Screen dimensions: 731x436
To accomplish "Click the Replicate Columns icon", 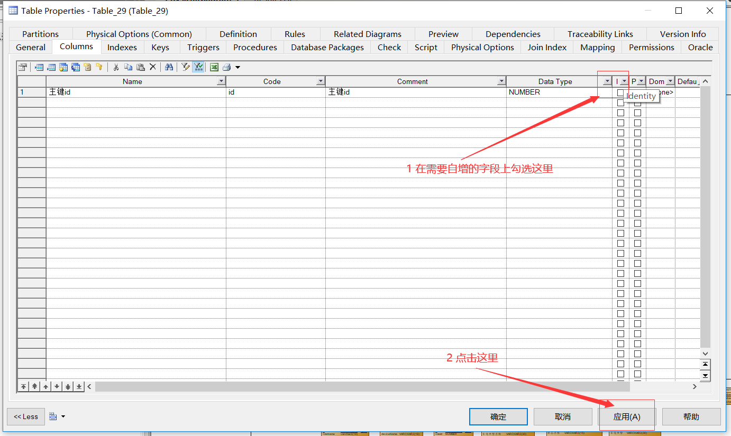I will tap(76, 67).
